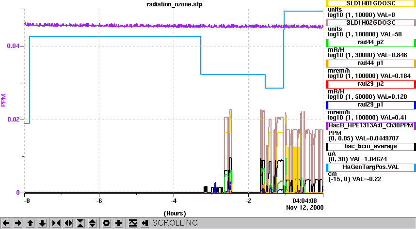This screenshot has height=229, width=416.
Task: Click the vertical hourglass Y-axis zoom icon
Action: [80, 223]
